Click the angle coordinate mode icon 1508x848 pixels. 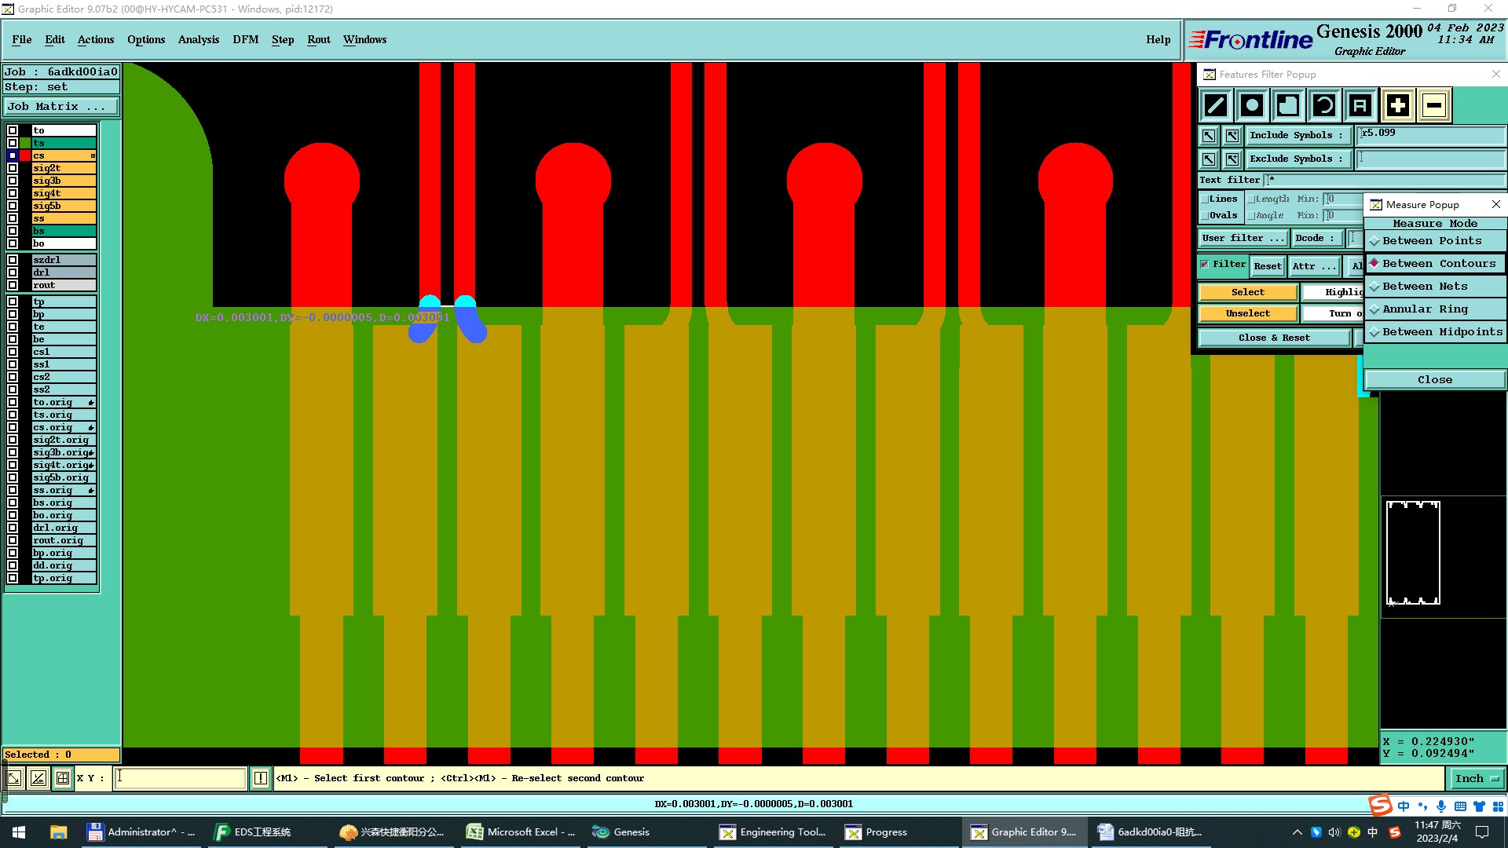tap(38, 778)
